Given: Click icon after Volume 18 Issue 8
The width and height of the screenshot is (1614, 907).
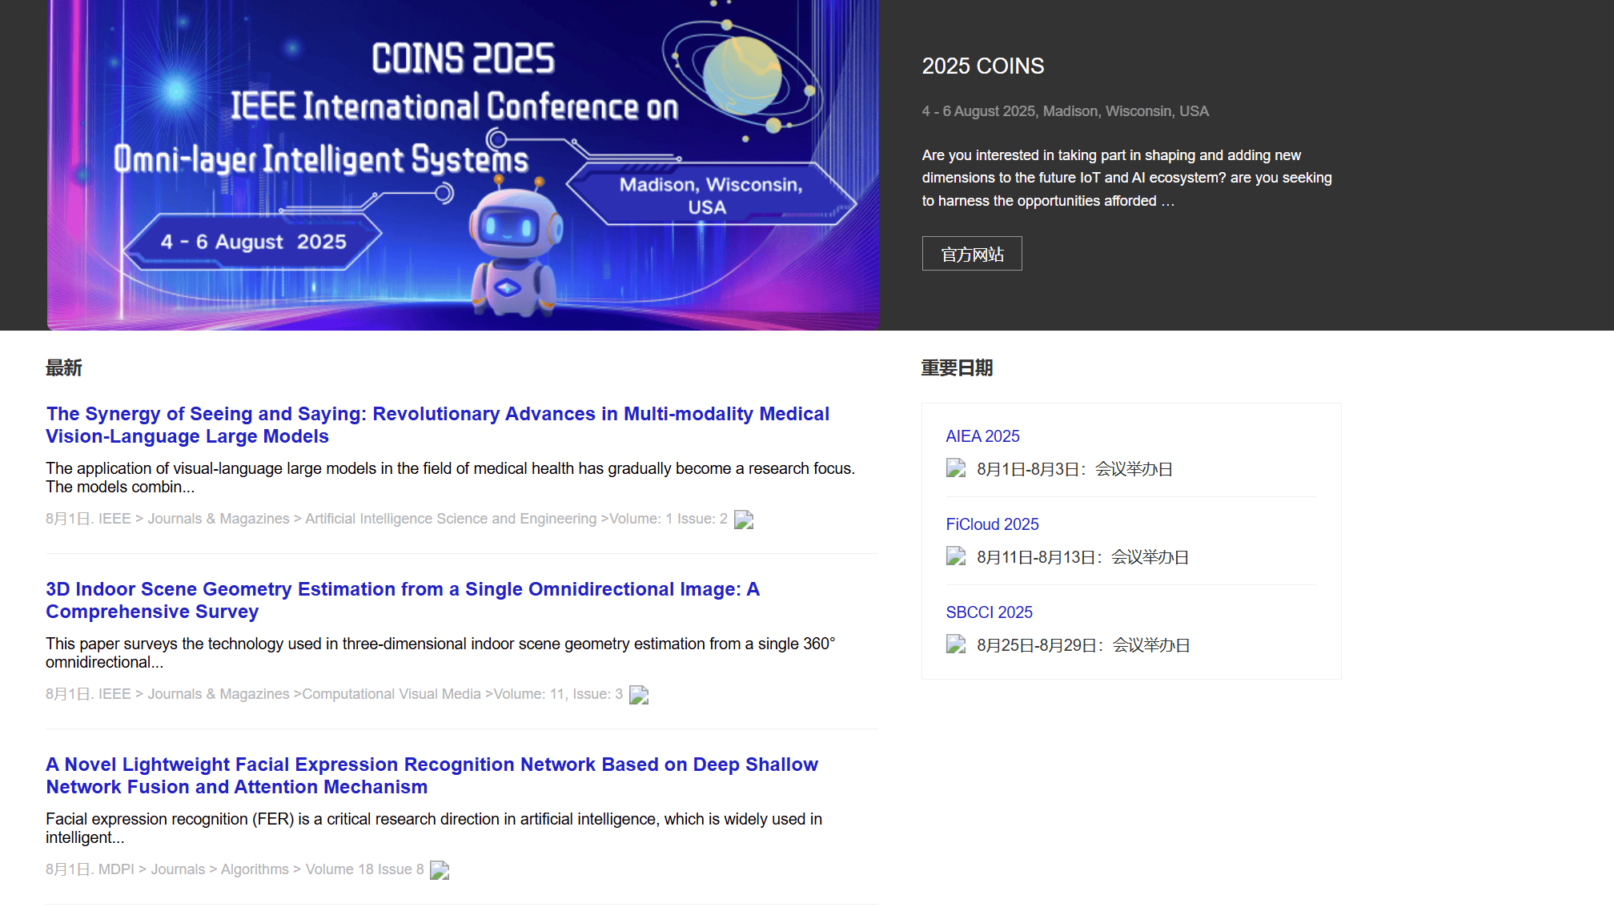Looking at the screenshot, I should (x=440, y=871).
